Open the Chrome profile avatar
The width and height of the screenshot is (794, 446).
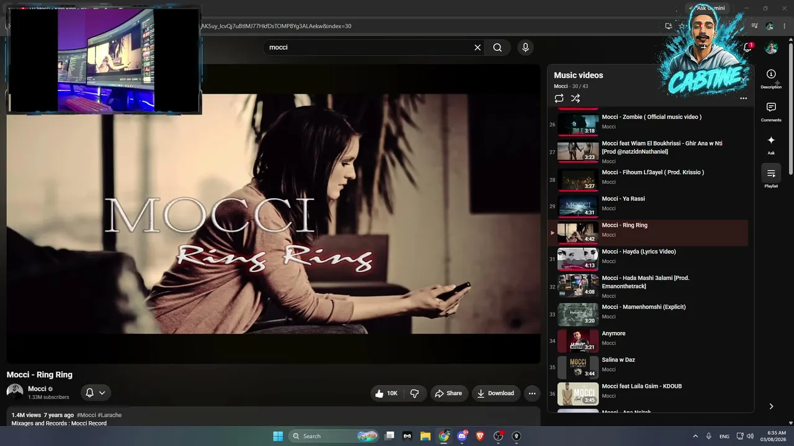click(770, 26)
